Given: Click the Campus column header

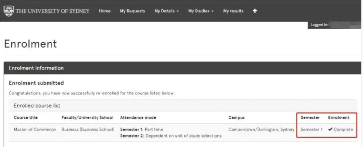Looking at the screenshot, I should (236, 118).
